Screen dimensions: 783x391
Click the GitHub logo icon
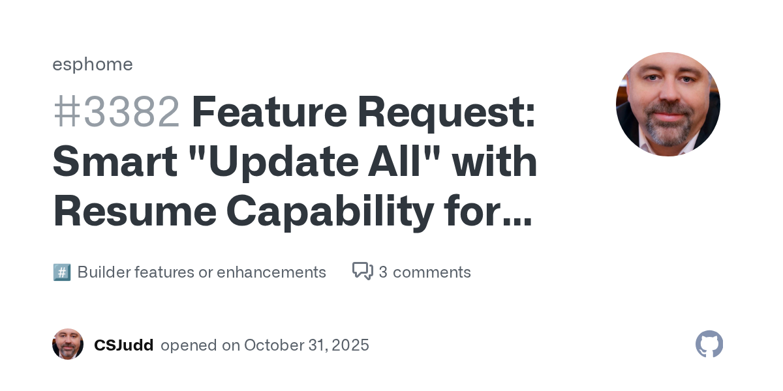point(709,344)
